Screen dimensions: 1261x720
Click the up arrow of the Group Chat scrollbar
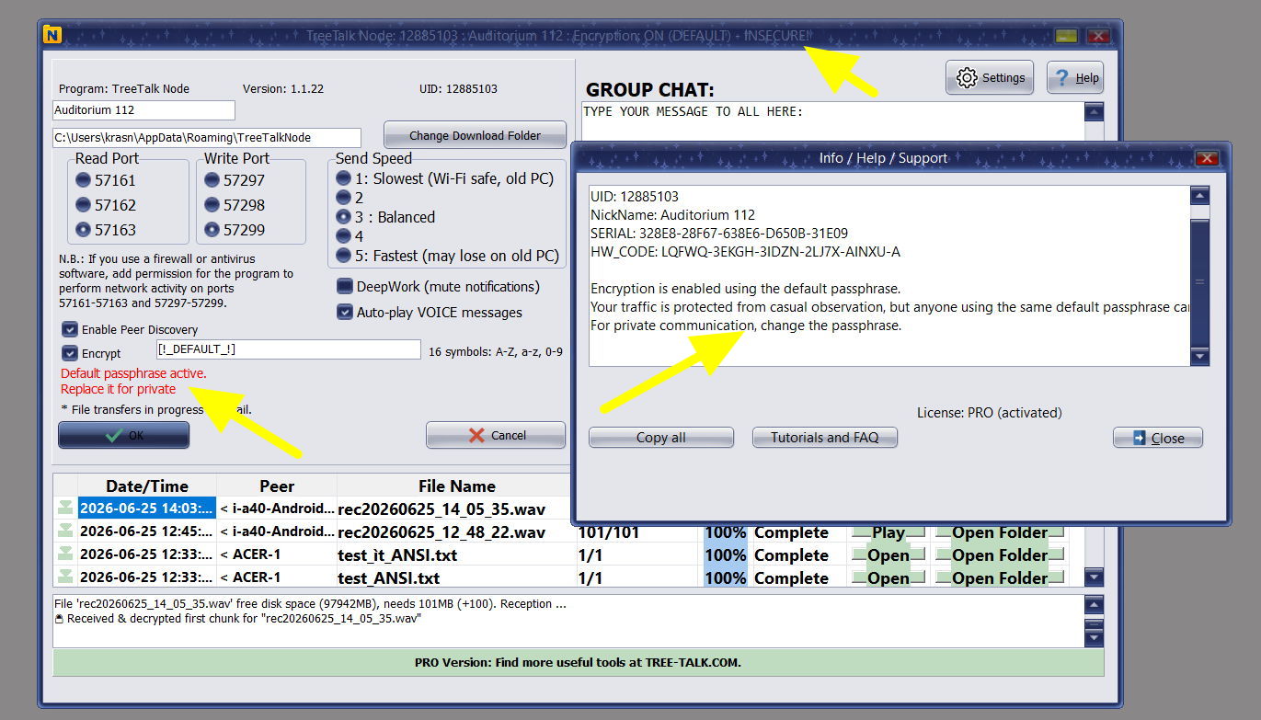pyautogui.click(x=1094, y=112)
